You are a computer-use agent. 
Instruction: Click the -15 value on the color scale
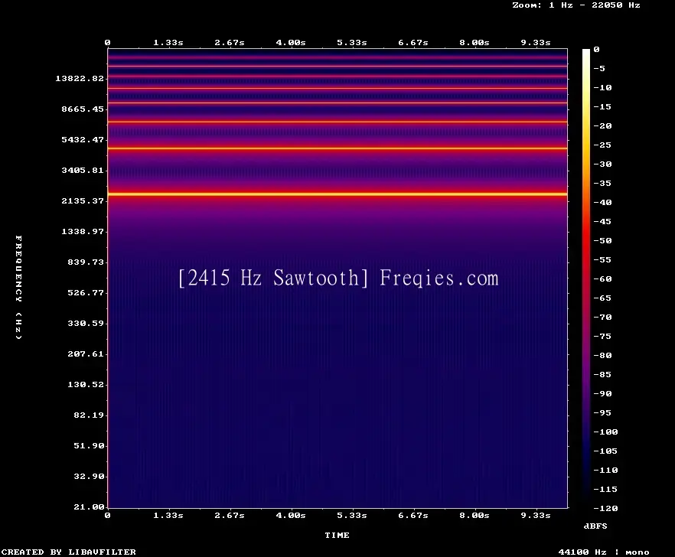coord(602,107)
